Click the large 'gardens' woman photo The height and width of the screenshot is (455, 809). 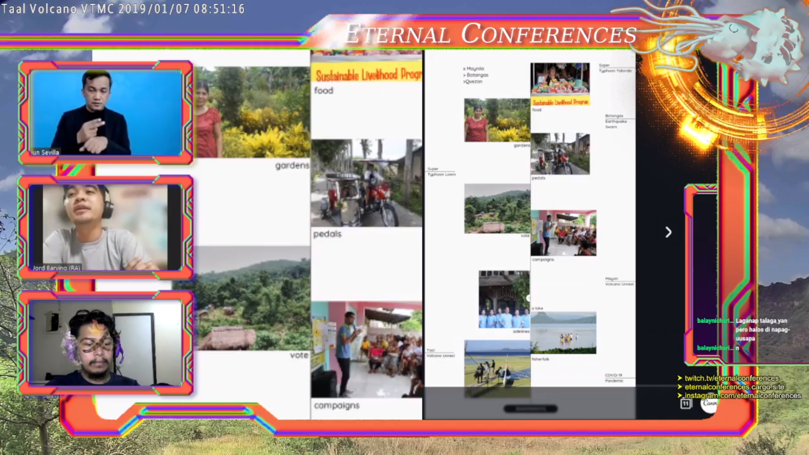pos(253,112)
